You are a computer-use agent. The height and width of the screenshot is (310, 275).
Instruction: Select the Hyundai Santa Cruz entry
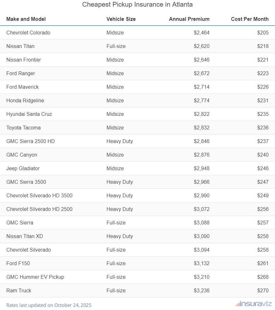[29, 114]
